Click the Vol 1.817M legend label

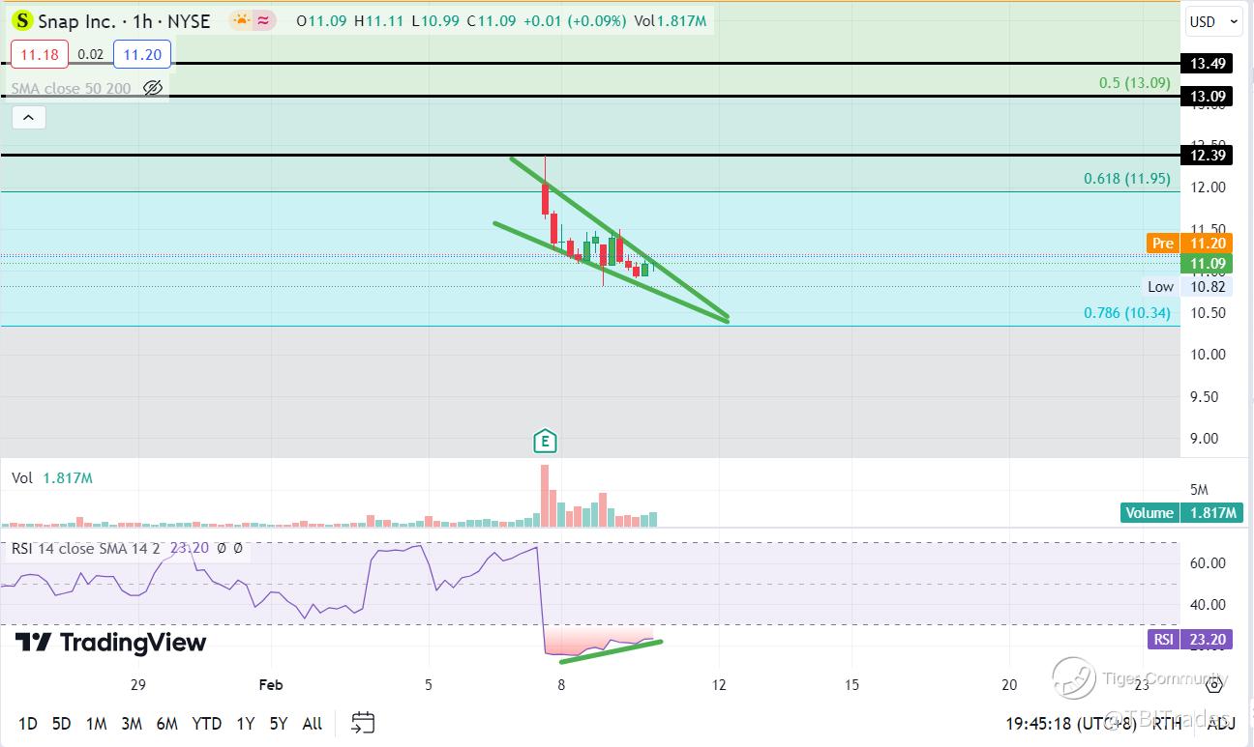point(52,477)
